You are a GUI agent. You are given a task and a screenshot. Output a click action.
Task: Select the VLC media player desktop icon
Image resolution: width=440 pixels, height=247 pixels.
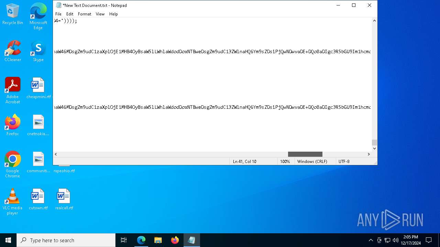tap(13, 202)
